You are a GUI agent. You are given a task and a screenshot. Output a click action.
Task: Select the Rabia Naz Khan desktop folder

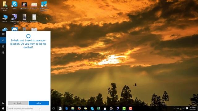click(5, 6)
